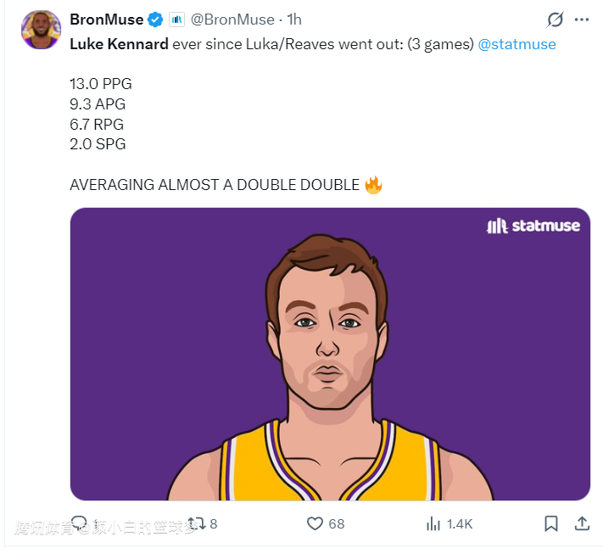Click the BronMuse display name
This screenshot has width=603, height=548.
[107, 20]
